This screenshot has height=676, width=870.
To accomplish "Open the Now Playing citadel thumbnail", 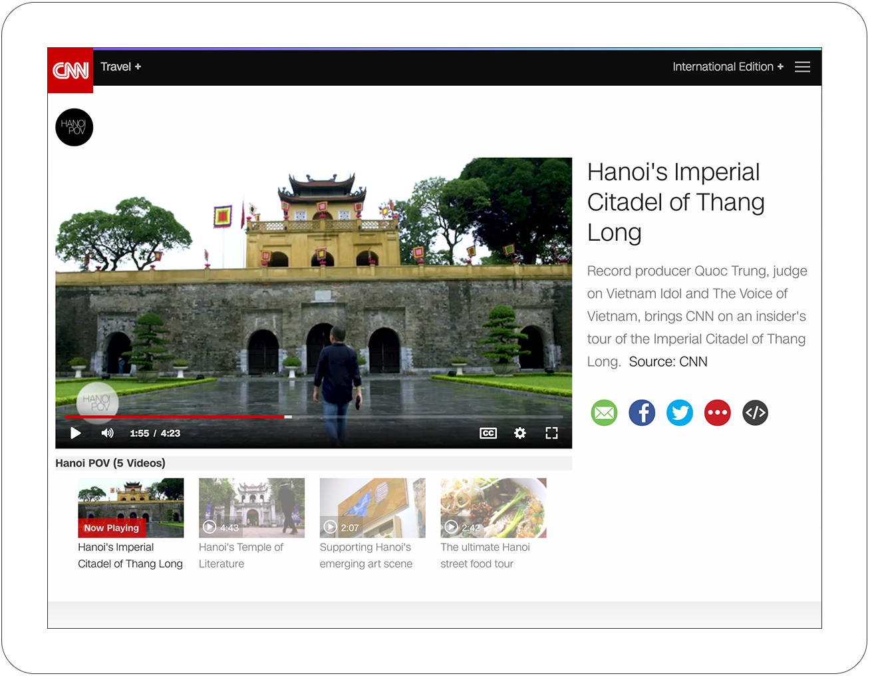I will pos(131,508).
